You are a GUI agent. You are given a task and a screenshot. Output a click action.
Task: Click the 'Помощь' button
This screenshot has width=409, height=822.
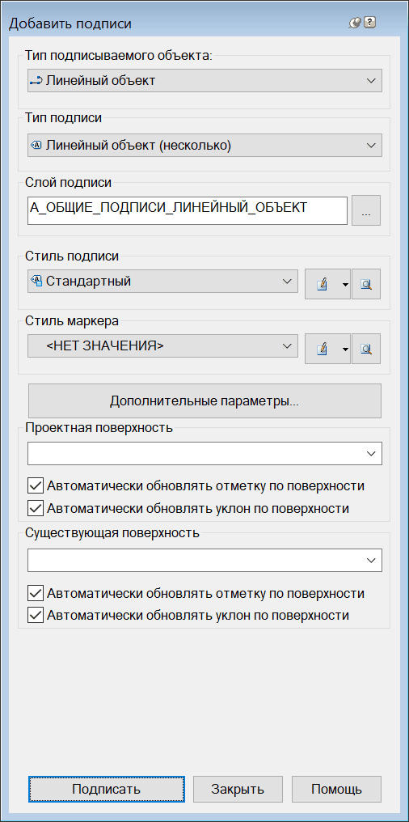[336, 789]
